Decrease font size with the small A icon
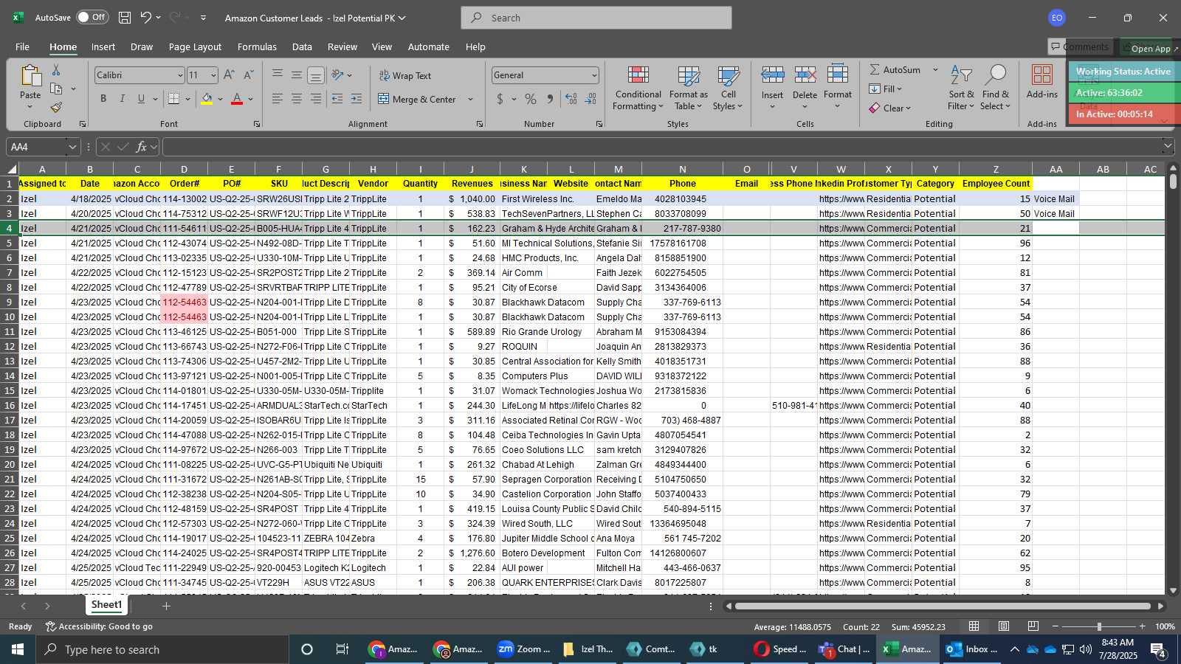 [248, 75]
